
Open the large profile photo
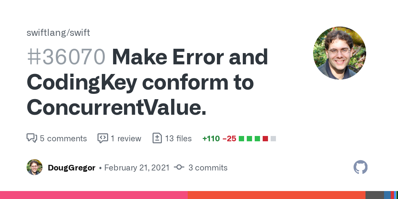tap(339, 53)
